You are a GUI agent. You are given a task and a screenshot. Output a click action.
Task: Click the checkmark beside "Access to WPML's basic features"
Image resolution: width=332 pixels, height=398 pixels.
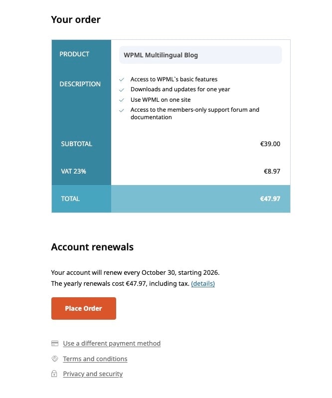tap(122, 80)
